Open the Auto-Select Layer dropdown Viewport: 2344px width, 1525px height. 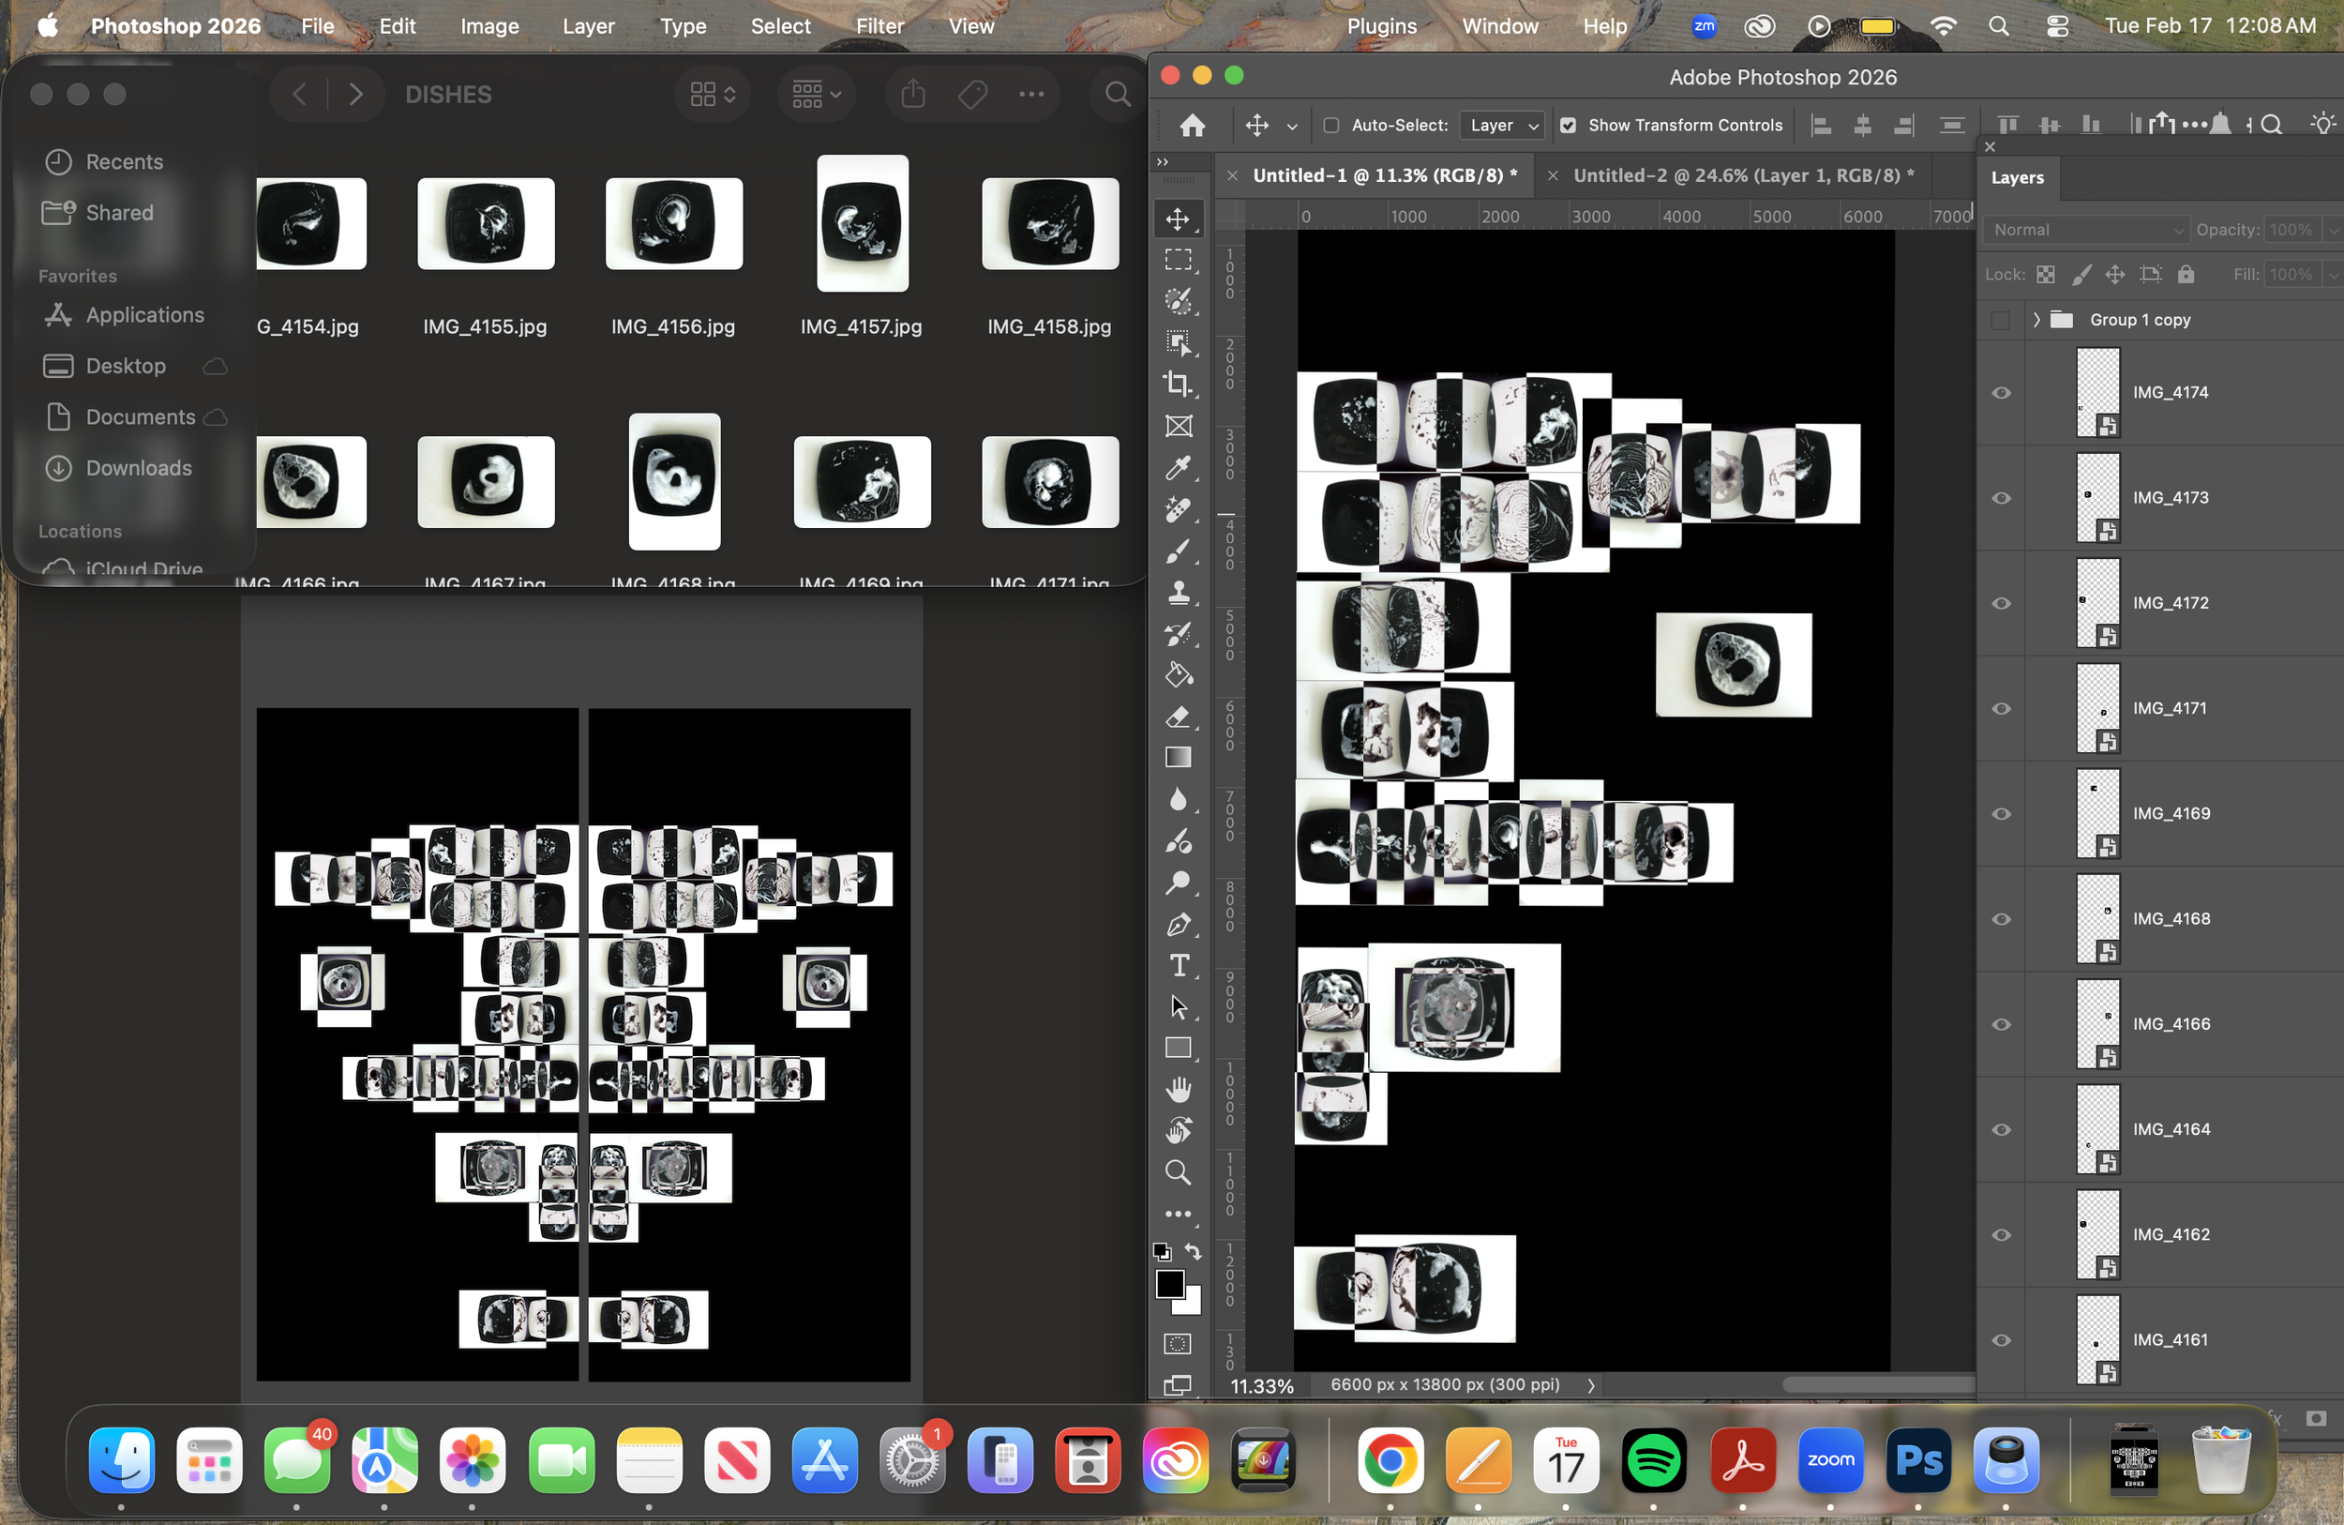[1502, 125]
